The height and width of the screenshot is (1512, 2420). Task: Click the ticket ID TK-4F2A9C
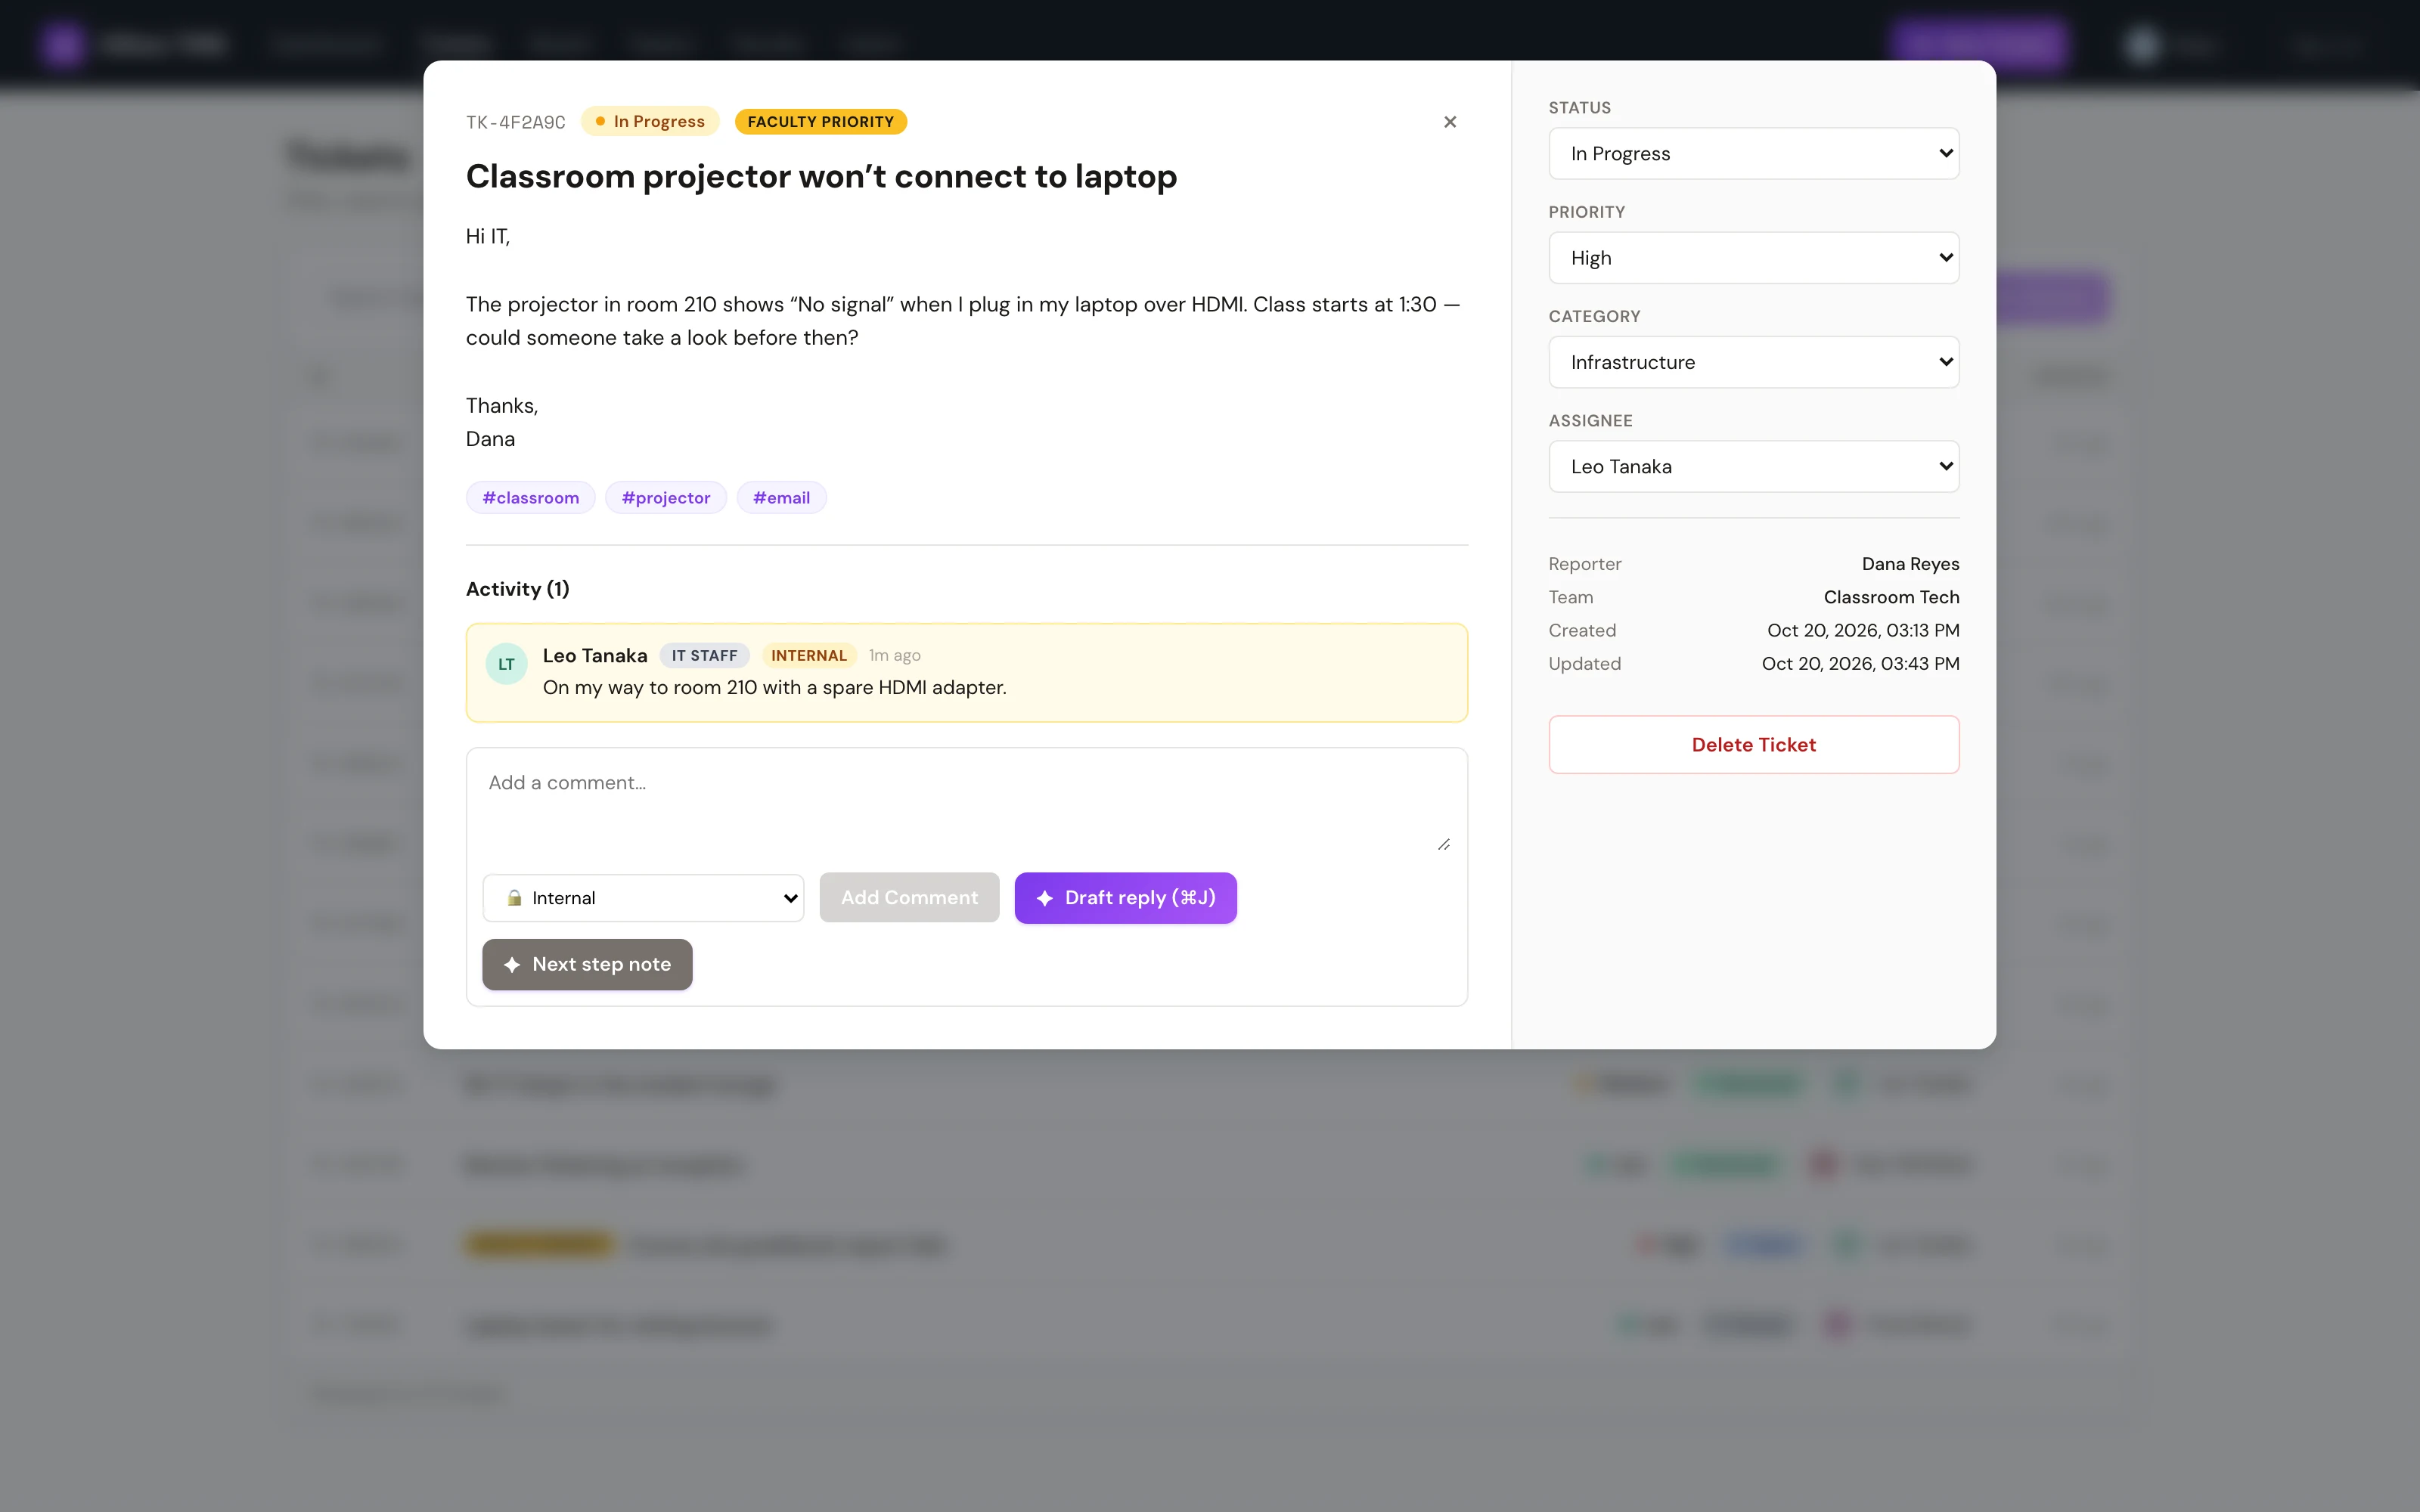(x=516, y=122)
